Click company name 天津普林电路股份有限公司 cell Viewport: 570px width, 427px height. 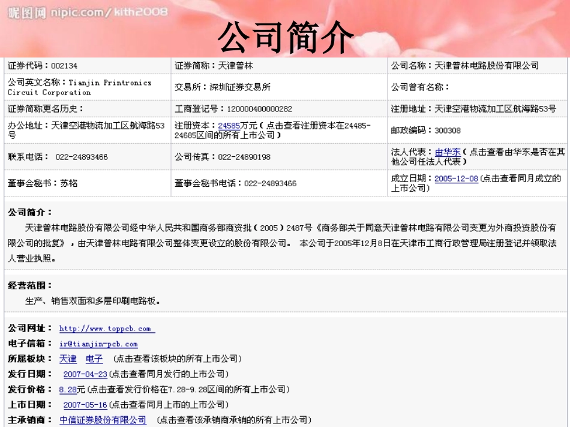click(x=478, y=66)
